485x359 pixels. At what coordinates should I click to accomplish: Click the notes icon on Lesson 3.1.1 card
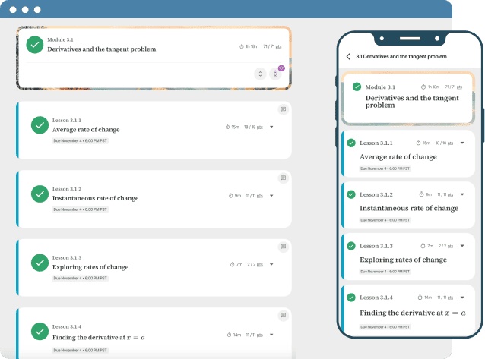pyautogui.click(x=283, y=109)
